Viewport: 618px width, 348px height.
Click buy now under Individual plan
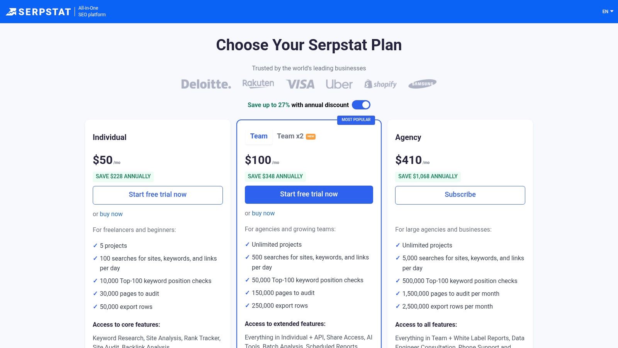[111, 214]
